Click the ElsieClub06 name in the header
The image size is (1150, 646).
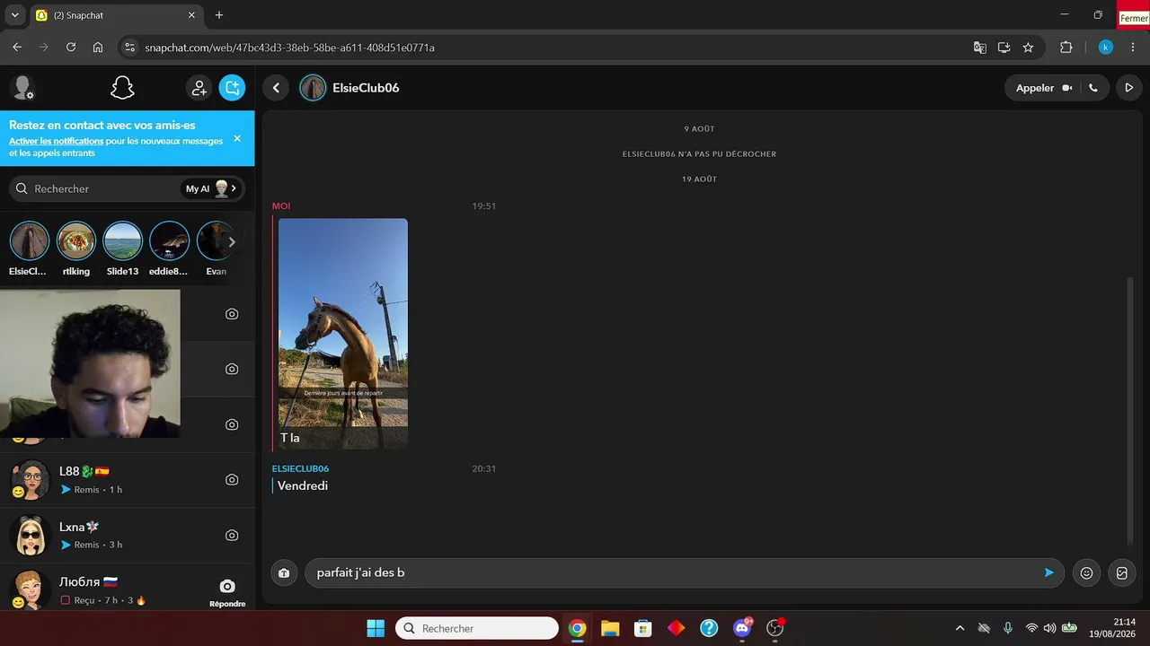pos(366,88)
